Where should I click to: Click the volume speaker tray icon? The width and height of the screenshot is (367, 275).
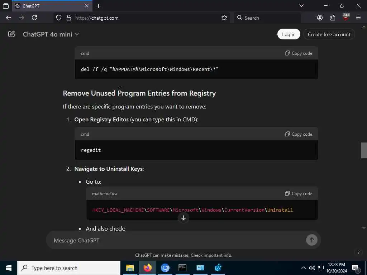312,268
